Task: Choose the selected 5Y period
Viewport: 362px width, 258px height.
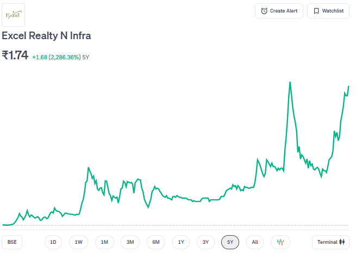Action: point(230,242)
